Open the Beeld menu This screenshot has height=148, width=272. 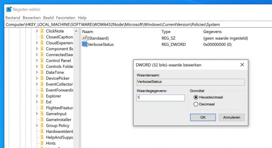point(48,18)
